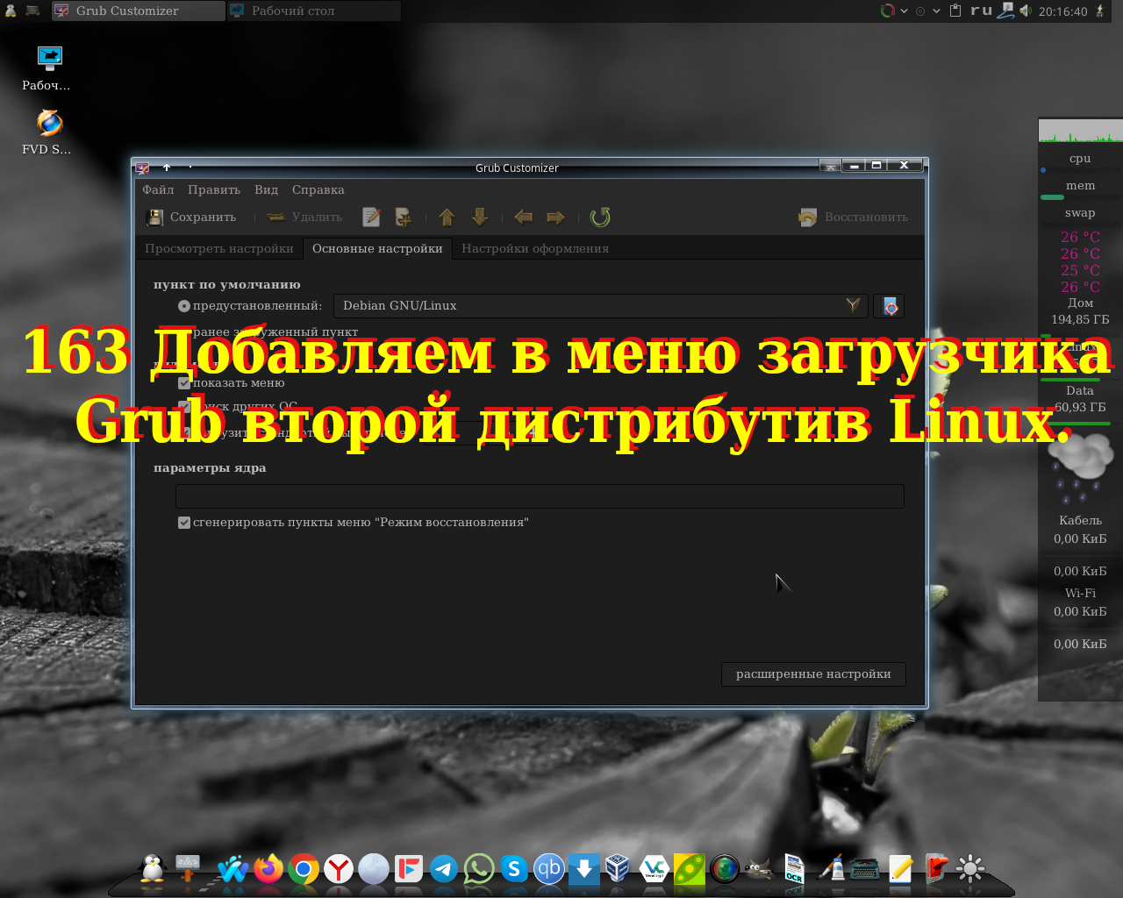The height and width of the screenshot is (898, 1123).
Task: Open the clipboard manager tray icon
Action: tap(955, 11)
